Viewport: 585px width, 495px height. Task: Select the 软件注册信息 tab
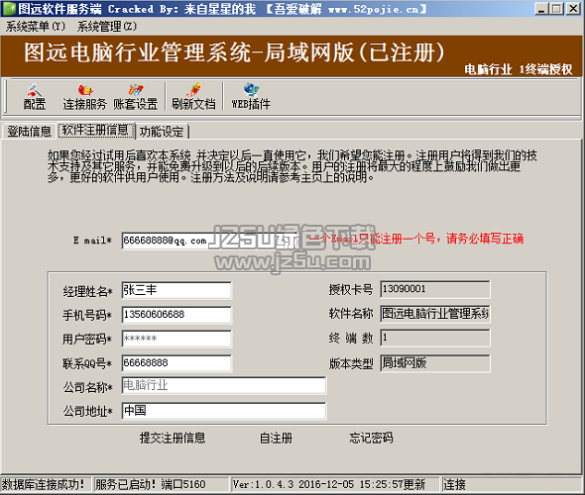coord(96,131)
